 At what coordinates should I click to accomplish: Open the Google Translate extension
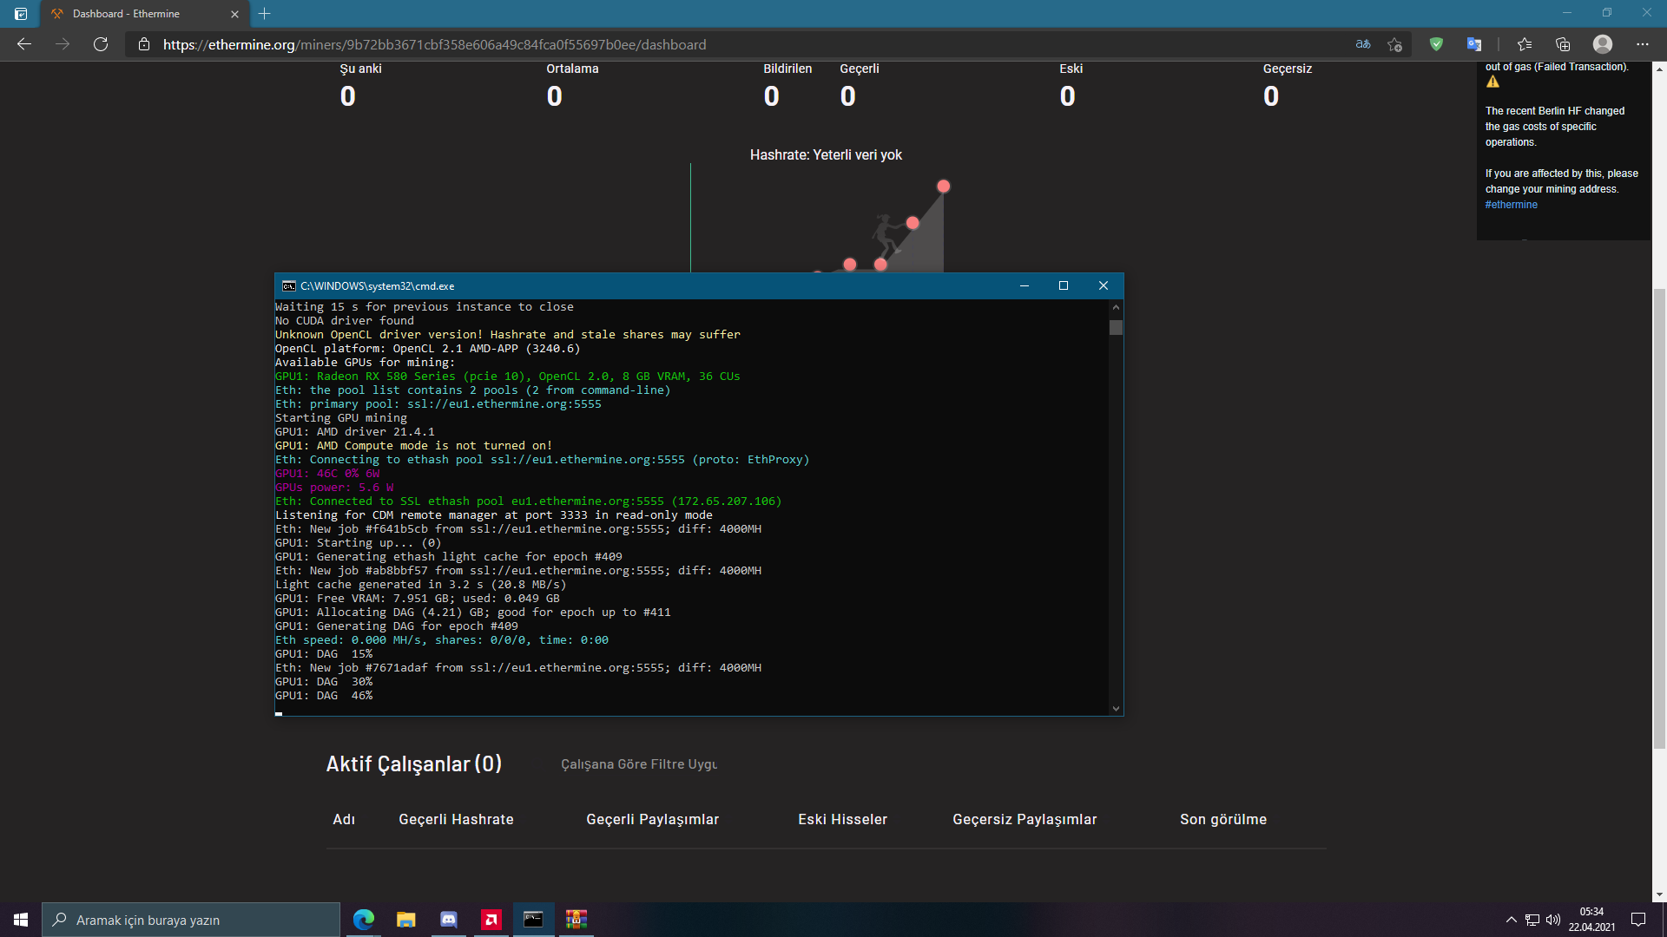pyautogui.click(x=1474, y=44)
